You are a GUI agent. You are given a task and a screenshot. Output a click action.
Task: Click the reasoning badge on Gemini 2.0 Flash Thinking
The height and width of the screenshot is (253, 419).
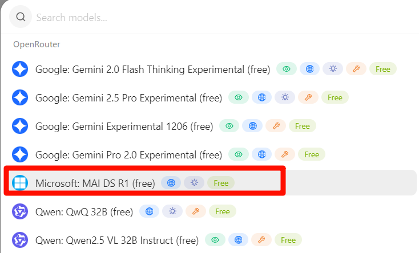click(x=333, y=69)
